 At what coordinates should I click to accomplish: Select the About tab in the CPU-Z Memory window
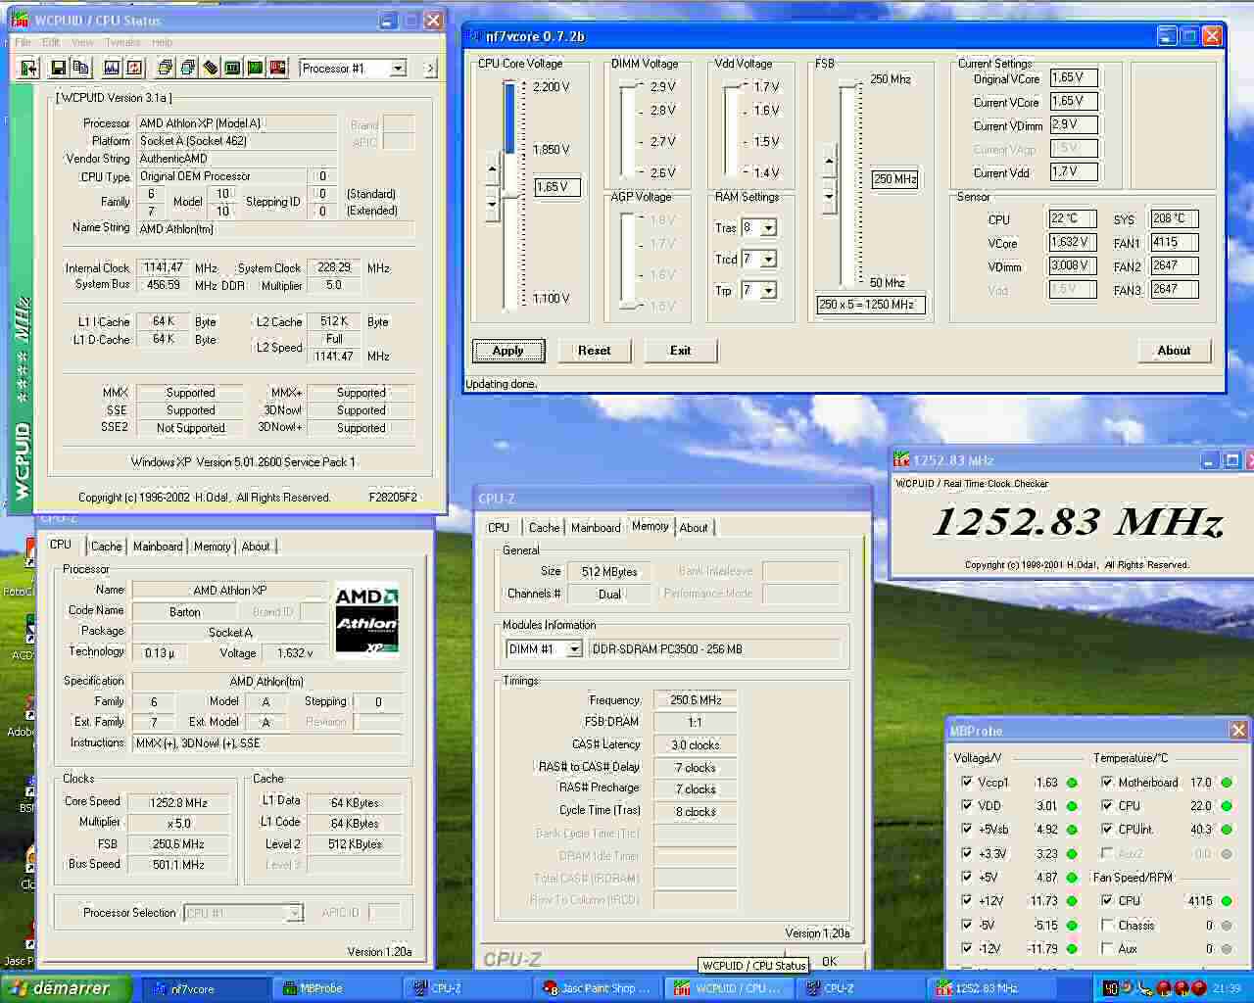(x=694, y=528)
